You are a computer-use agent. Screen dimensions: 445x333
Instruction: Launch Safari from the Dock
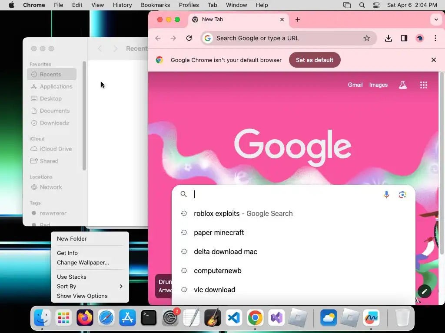click(106, 317)
